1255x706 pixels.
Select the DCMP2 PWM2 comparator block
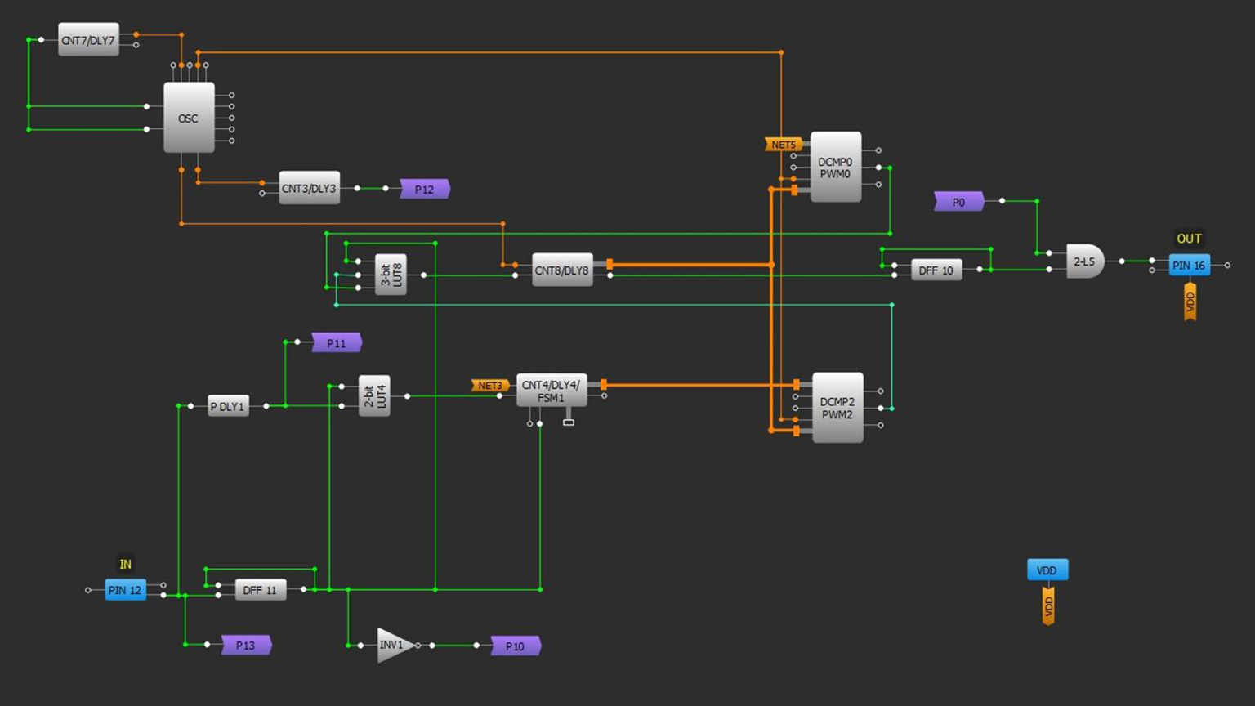point(837,408)
